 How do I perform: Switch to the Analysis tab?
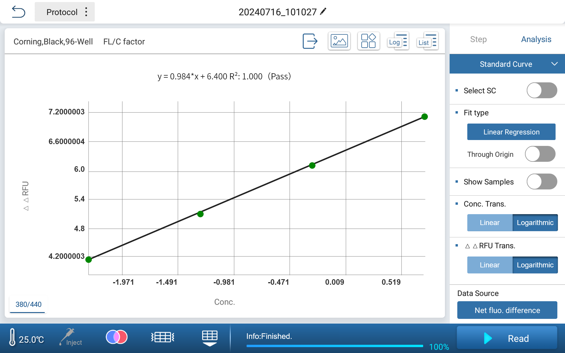536,39
